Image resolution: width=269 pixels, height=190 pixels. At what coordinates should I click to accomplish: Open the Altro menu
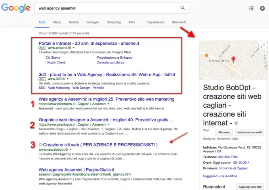132,22
